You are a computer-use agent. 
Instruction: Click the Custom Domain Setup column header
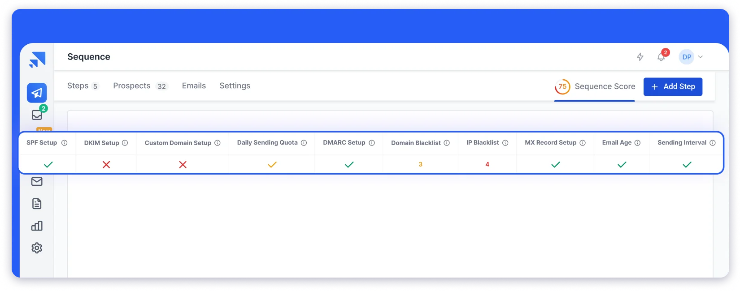pyautogui.click(x=178, y=143)
